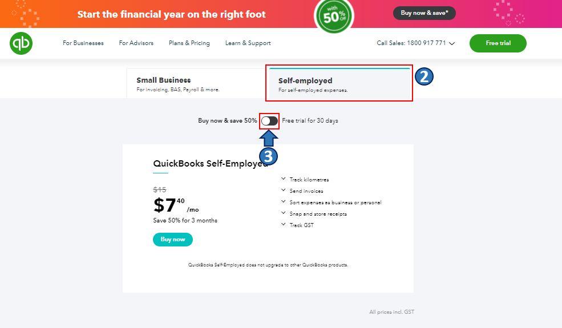Click the green Free trial button
The width and height of the screenshot is (562, 328).
click(x=498, y=43)
